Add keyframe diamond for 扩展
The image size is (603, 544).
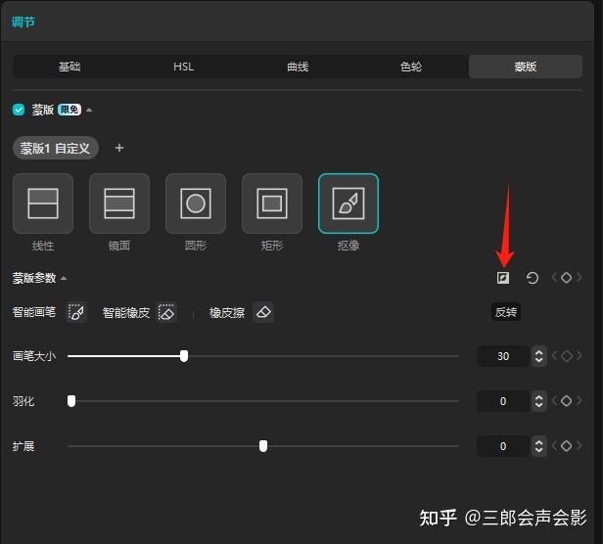click(x=566, y=446)
